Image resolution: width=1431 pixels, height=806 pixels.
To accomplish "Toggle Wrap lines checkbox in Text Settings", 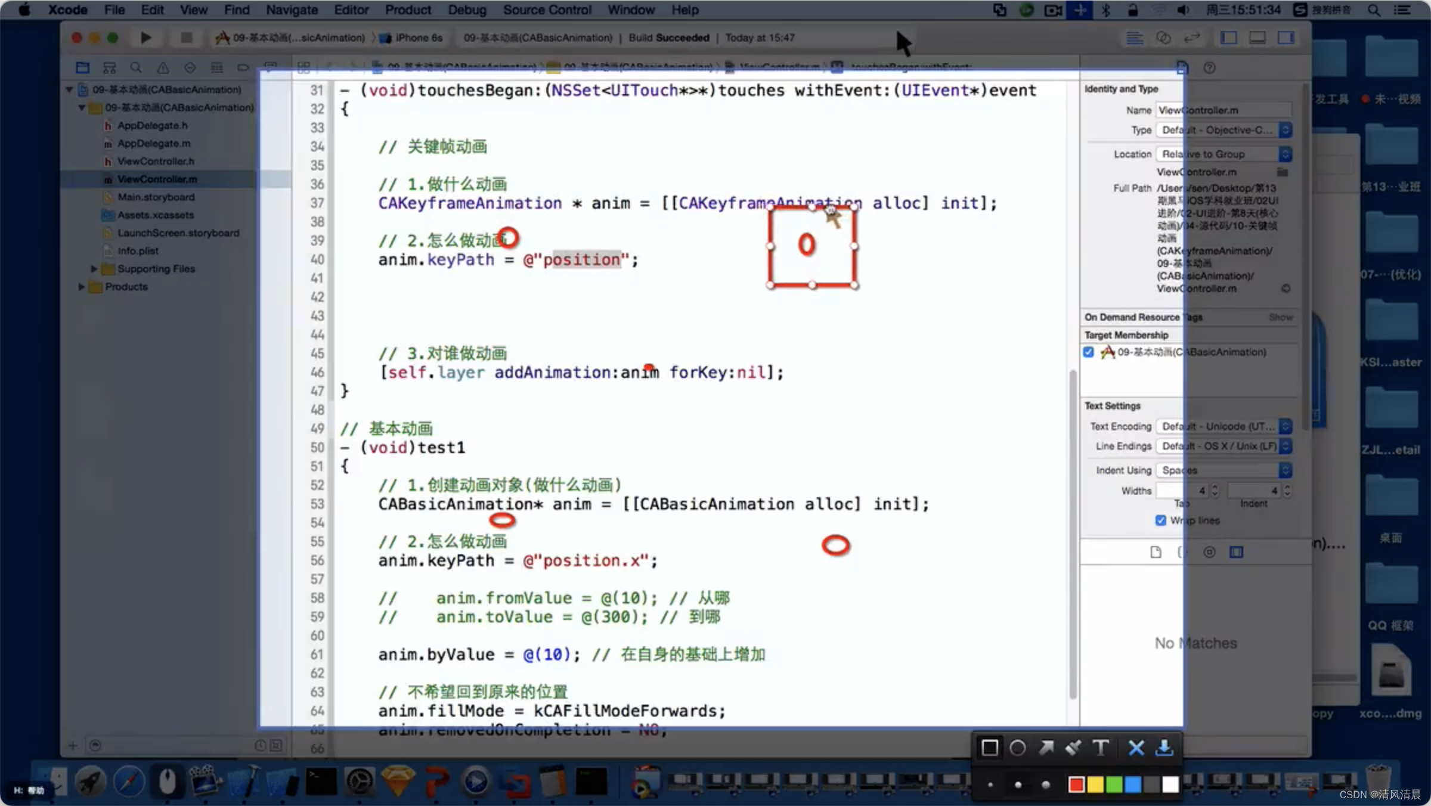I will [1161, 520].
